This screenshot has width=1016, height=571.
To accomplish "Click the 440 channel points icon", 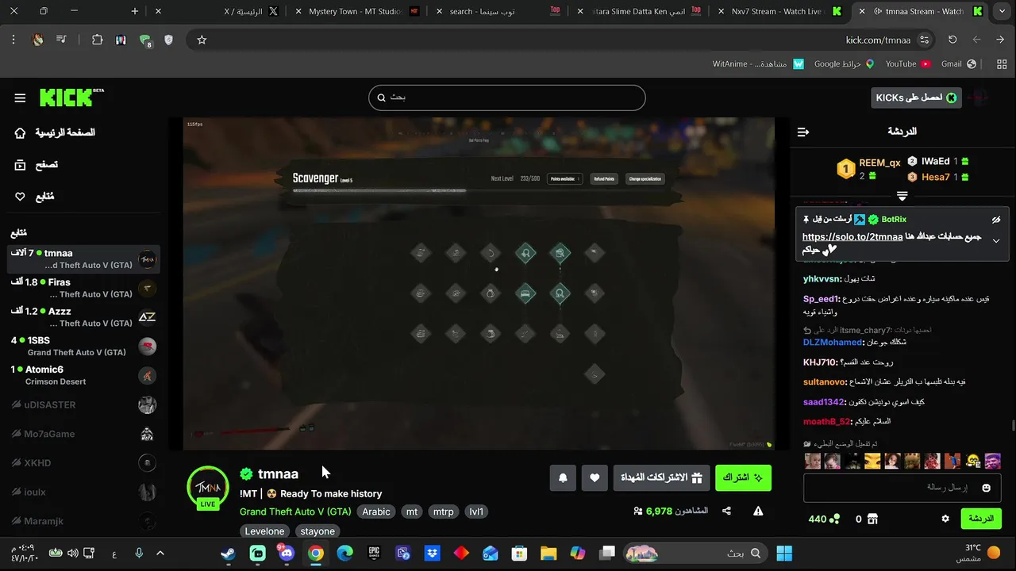I will pyautogui.click(x=834, y=519).
